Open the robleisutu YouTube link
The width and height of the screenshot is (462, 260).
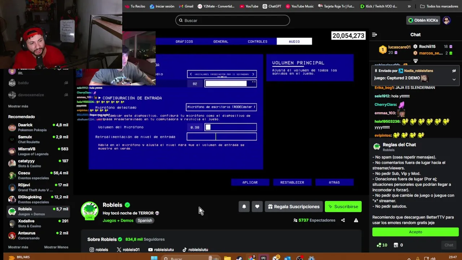[161, 250]
